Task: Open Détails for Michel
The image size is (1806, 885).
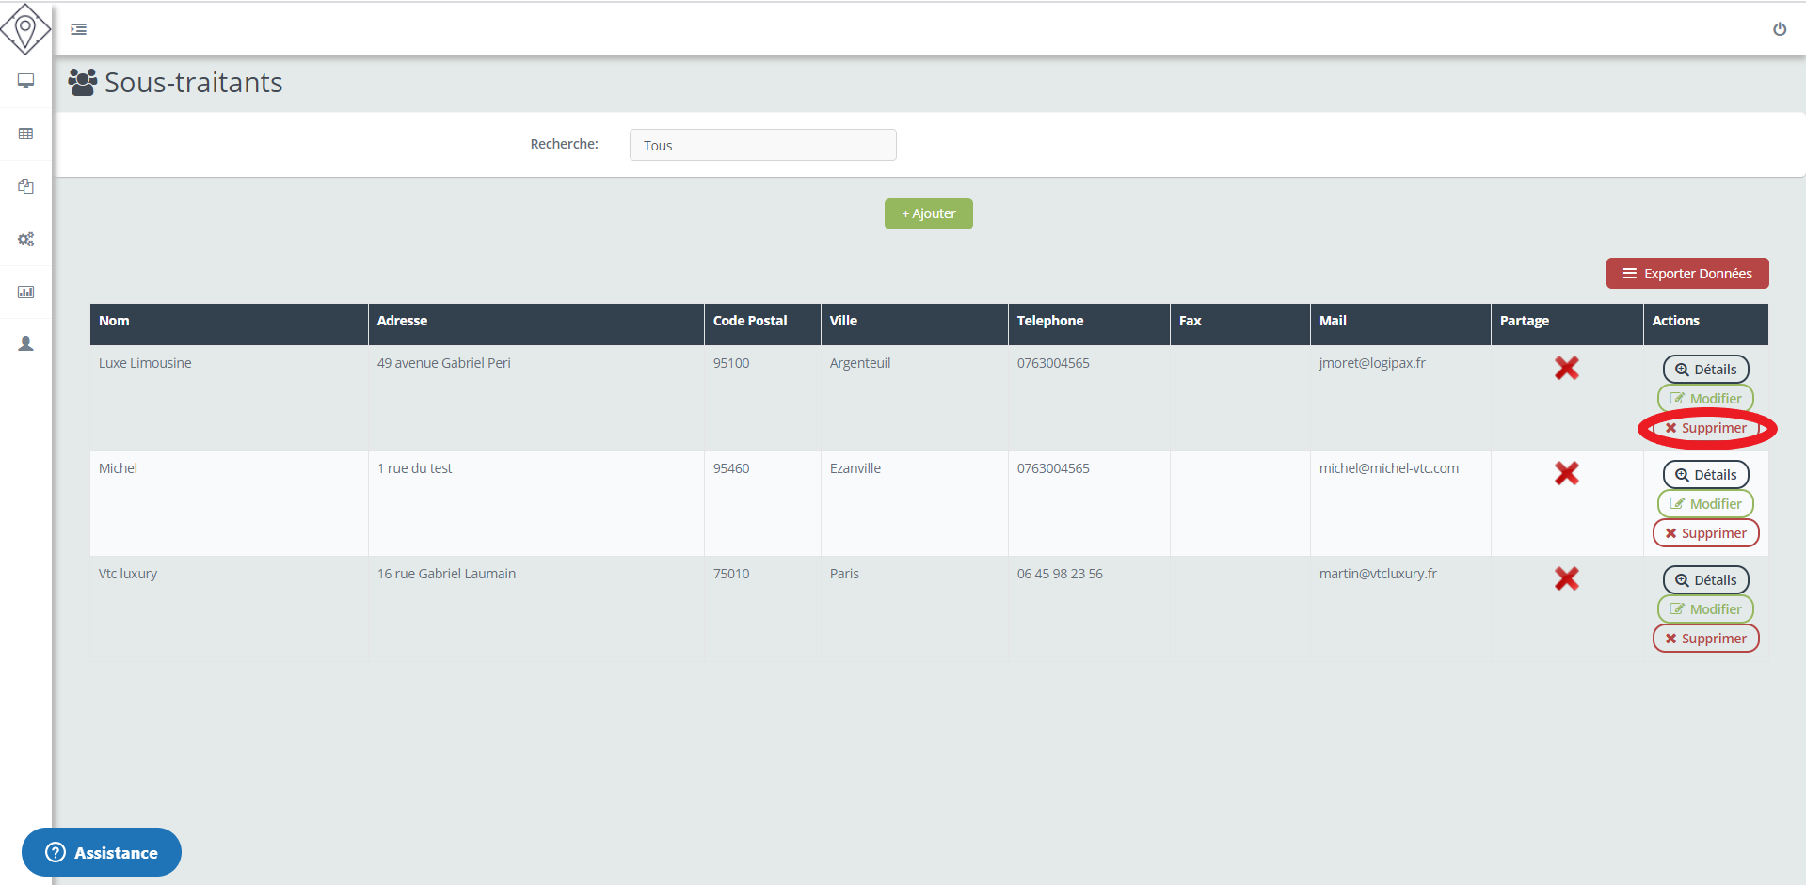Action: click(x=1705, y=475)
